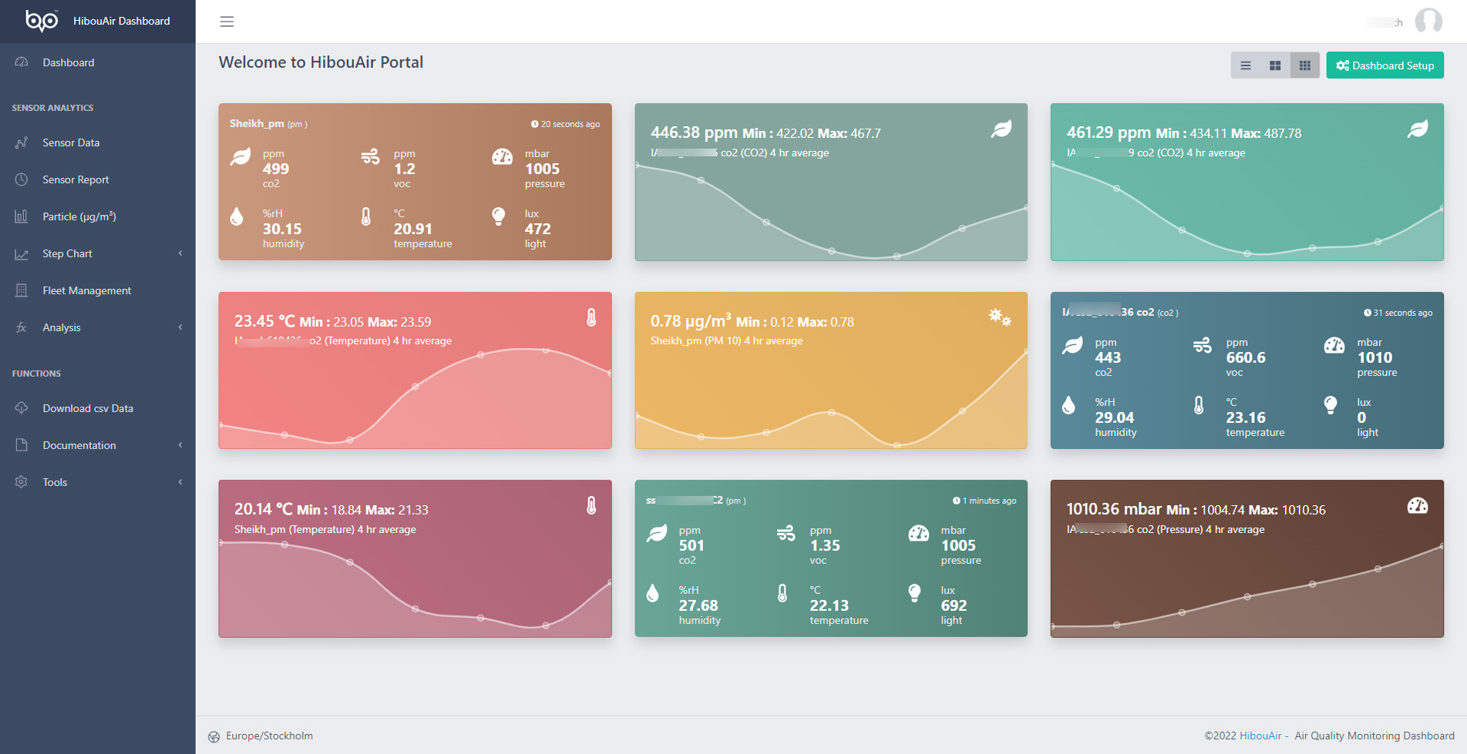
Task: Click the leaf icon on 461.29 ppm card
Action: [1418, 129]
